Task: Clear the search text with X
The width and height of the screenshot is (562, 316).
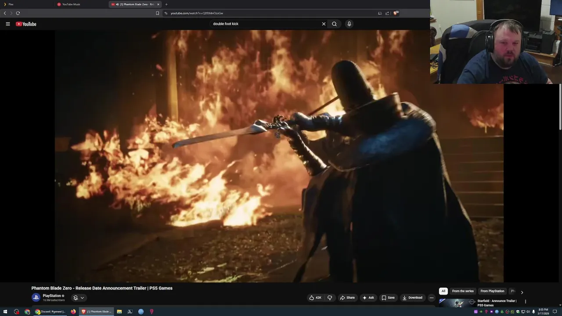Action: point(324,24)
